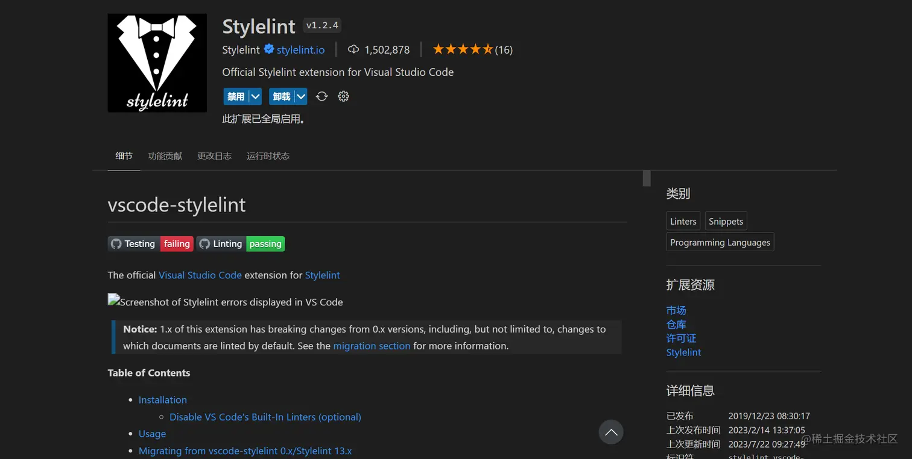Click the Linters category tag
Screen dimensions: 912x459
pyautogui.click(x=683, y=221)
